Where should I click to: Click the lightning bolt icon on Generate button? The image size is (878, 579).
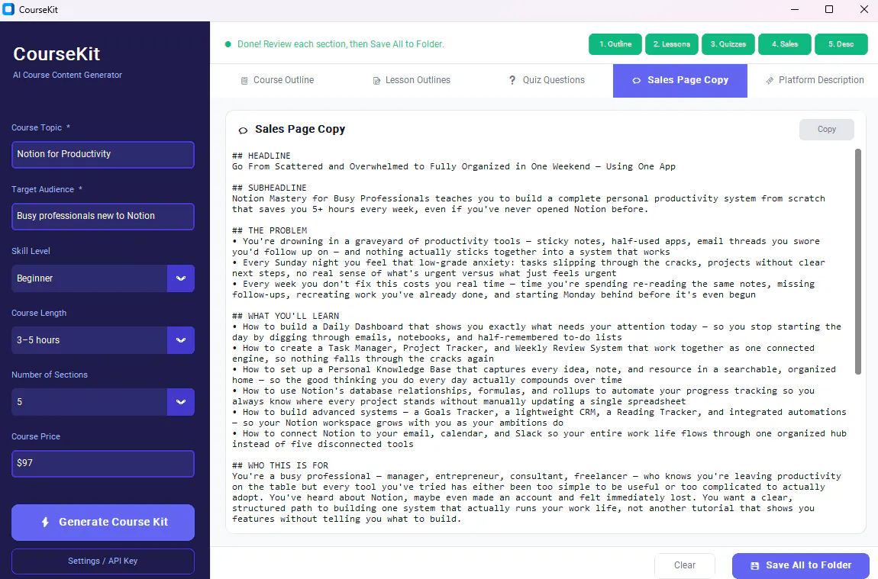click(x=45, y=522)
